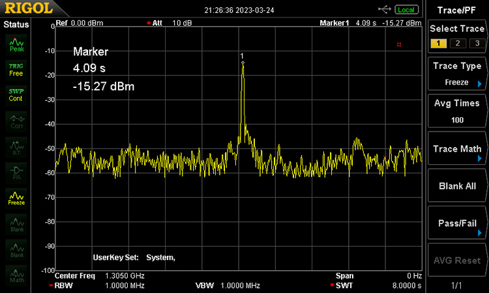The width and height of the screenshot is (489, 293).
Task: Click the Pass/Fail menu label
Action: point(457,223)
